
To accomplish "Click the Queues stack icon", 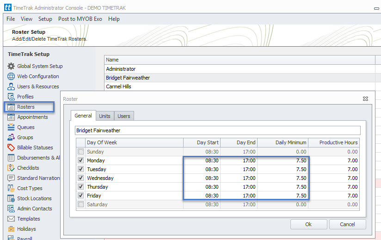I will click(11, 127).
